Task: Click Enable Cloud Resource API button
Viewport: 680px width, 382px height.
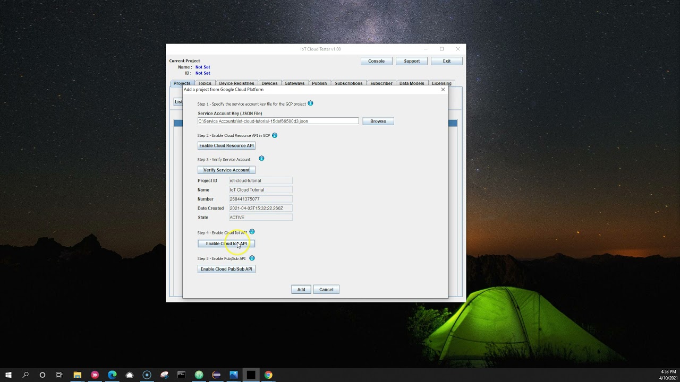Action: pyautogui.click(x=226, y=145)
